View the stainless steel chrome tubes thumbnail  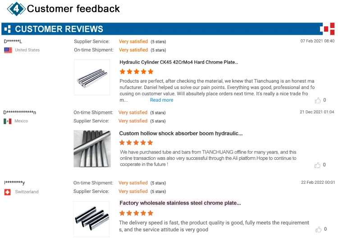91,219
